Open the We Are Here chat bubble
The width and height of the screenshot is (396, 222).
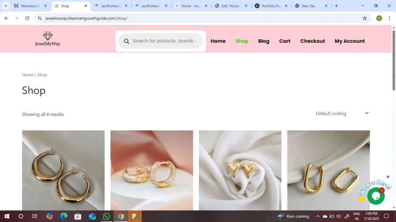pyautogui.click(x=376, y=196)
